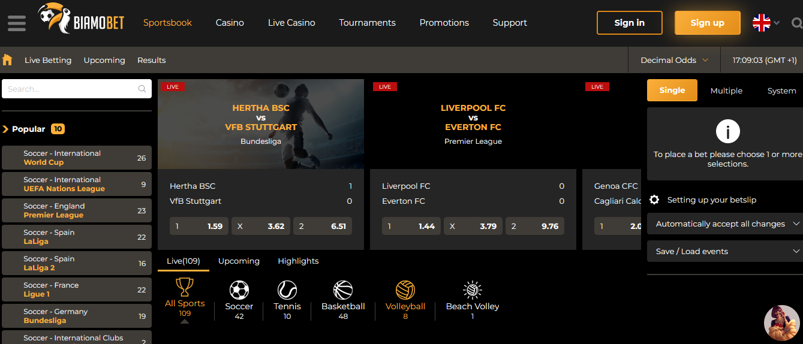Open the Support menu
The height and width of the screenshot is (344, 803).
tap(510, 23)
